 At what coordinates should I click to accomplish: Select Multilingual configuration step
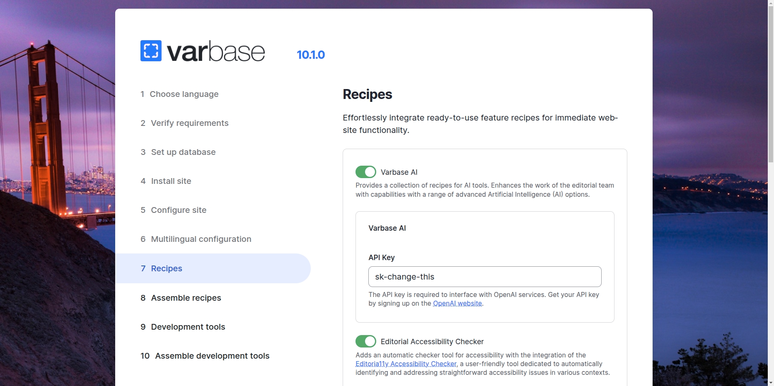tap(201, 239)
